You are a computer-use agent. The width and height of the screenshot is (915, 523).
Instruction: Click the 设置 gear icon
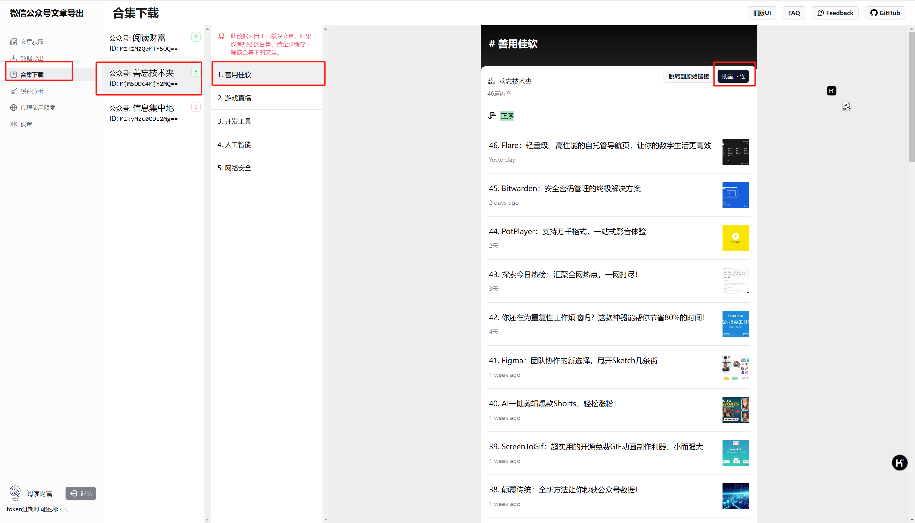(14, 124)
